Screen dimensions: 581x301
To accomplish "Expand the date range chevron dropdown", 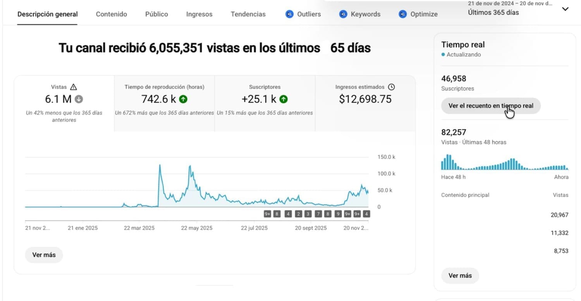I will [x=565, y=9].
